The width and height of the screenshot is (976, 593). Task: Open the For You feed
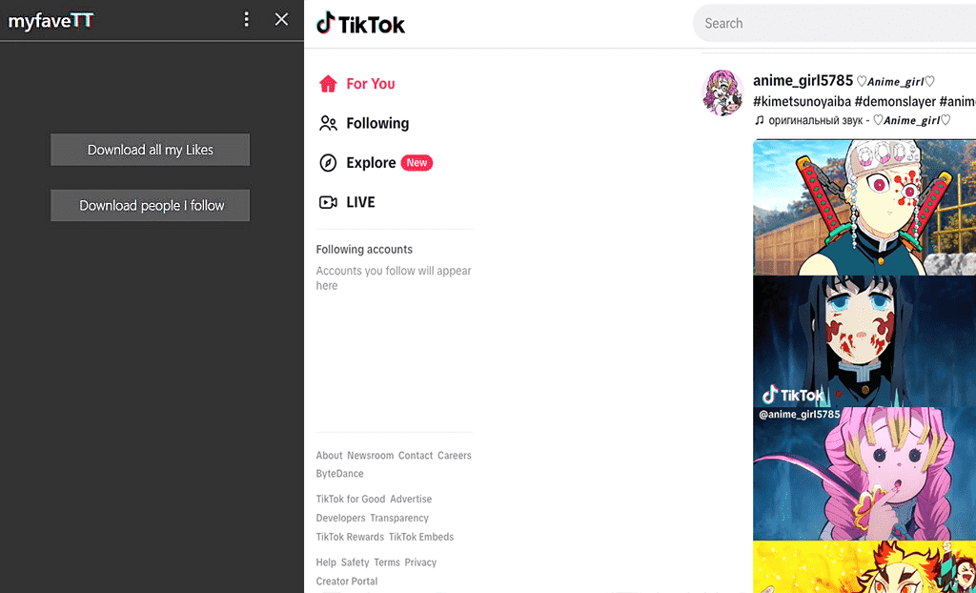pos(371,84)
